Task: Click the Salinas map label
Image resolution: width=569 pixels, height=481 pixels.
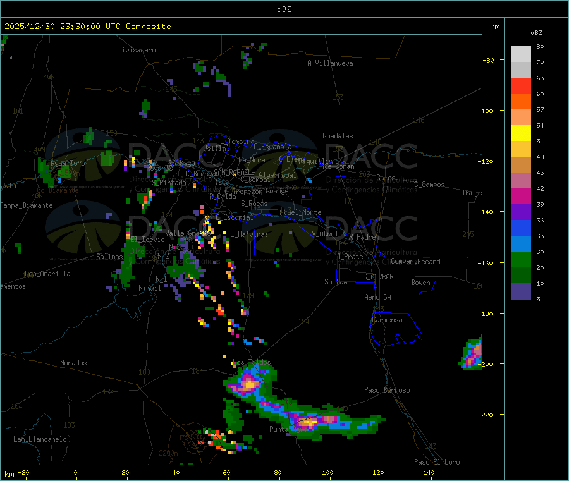Action: [109, 257]
